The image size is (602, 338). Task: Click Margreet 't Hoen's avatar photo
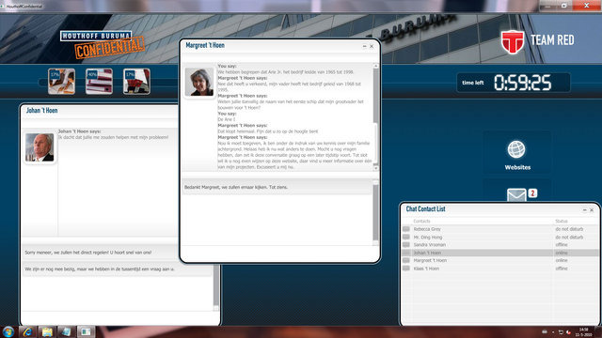199,82
